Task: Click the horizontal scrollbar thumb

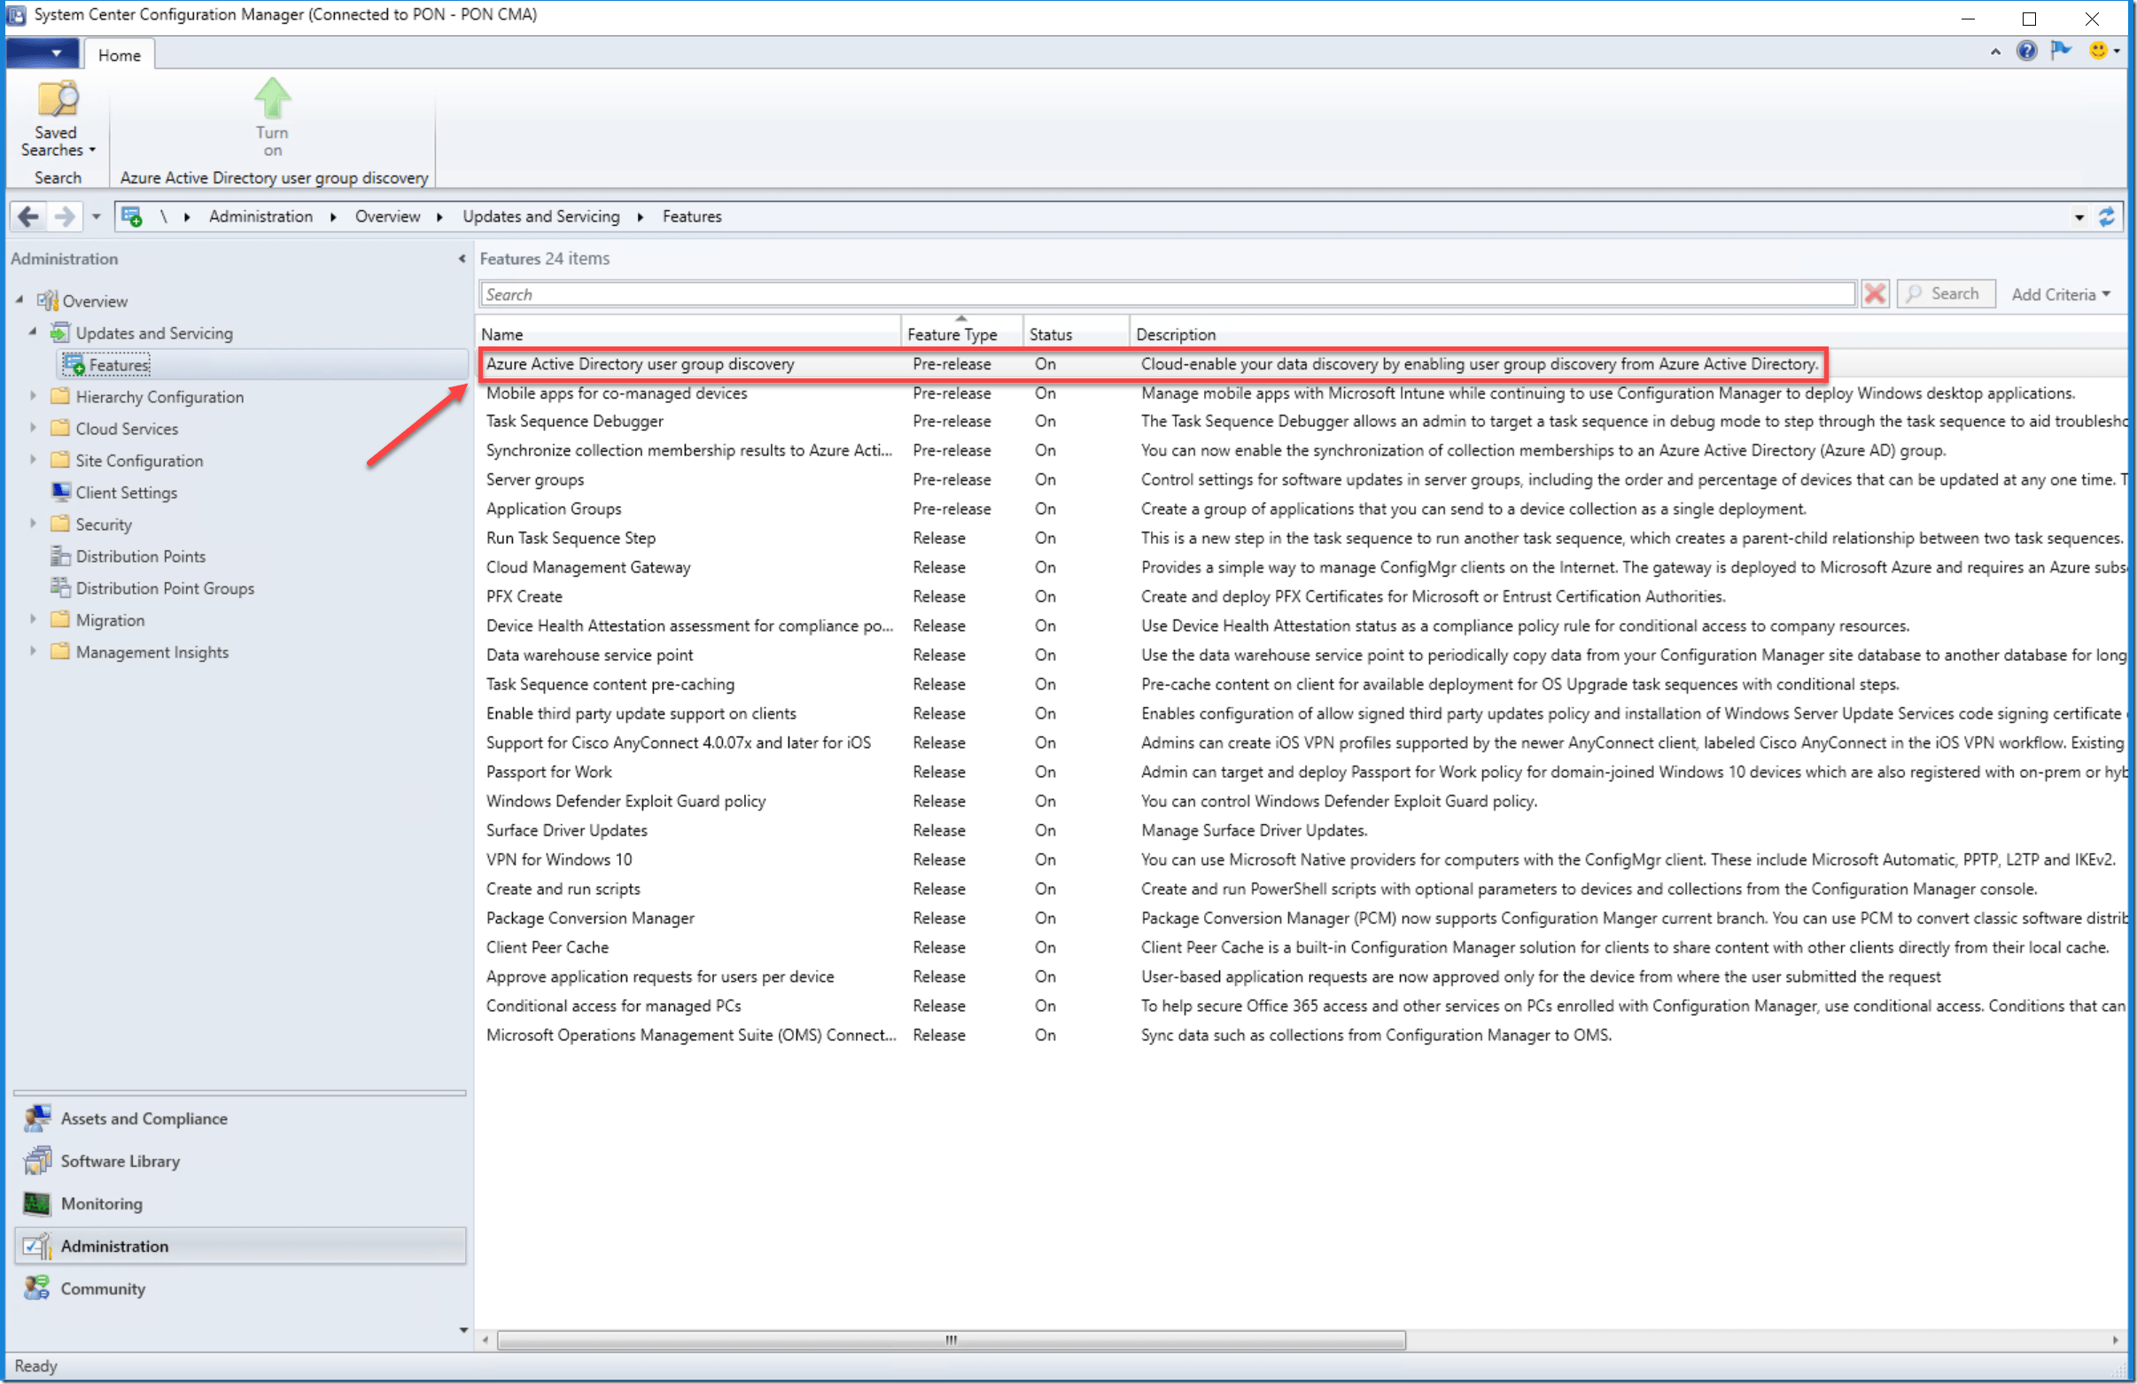Action: click(950, 1340)
